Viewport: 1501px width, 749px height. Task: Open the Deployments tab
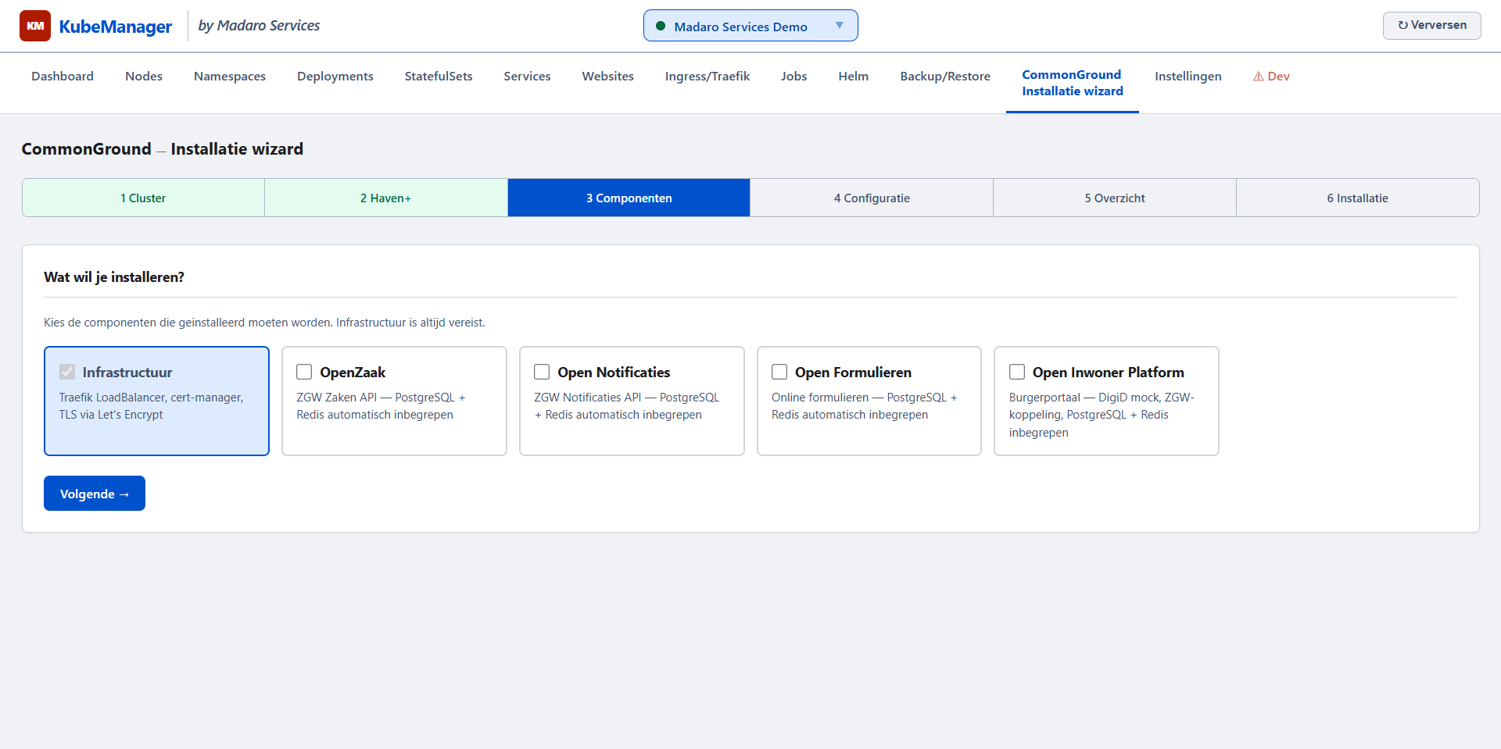[x=335, y=76]
